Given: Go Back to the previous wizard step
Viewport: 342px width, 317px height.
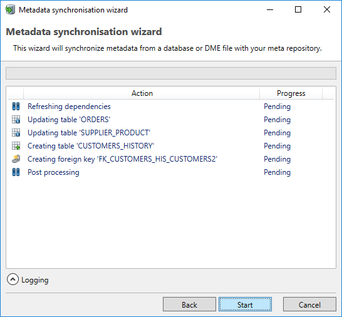Looking at the screenshot, I should pyautogui.click(x=189, y=304).
